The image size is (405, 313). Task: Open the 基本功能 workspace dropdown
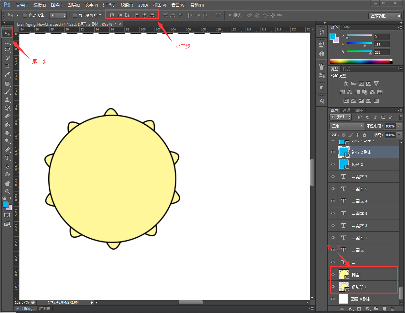[x=385, y=16]
